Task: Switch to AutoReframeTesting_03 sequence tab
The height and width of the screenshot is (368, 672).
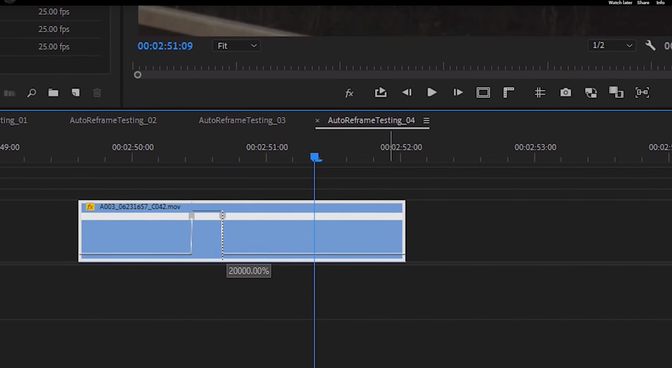Action: pyautogui.click(x=242, y=120)
